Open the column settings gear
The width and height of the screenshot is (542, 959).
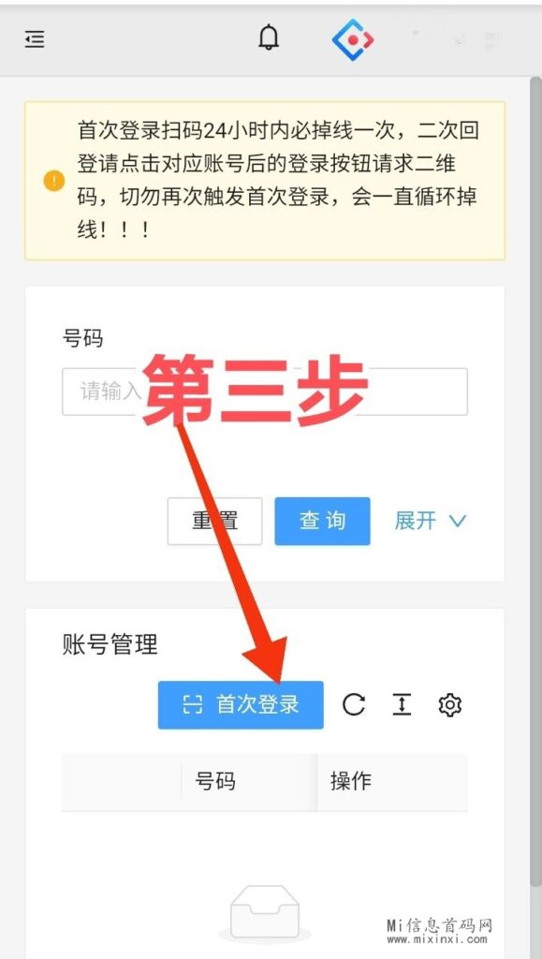[449, 704]
